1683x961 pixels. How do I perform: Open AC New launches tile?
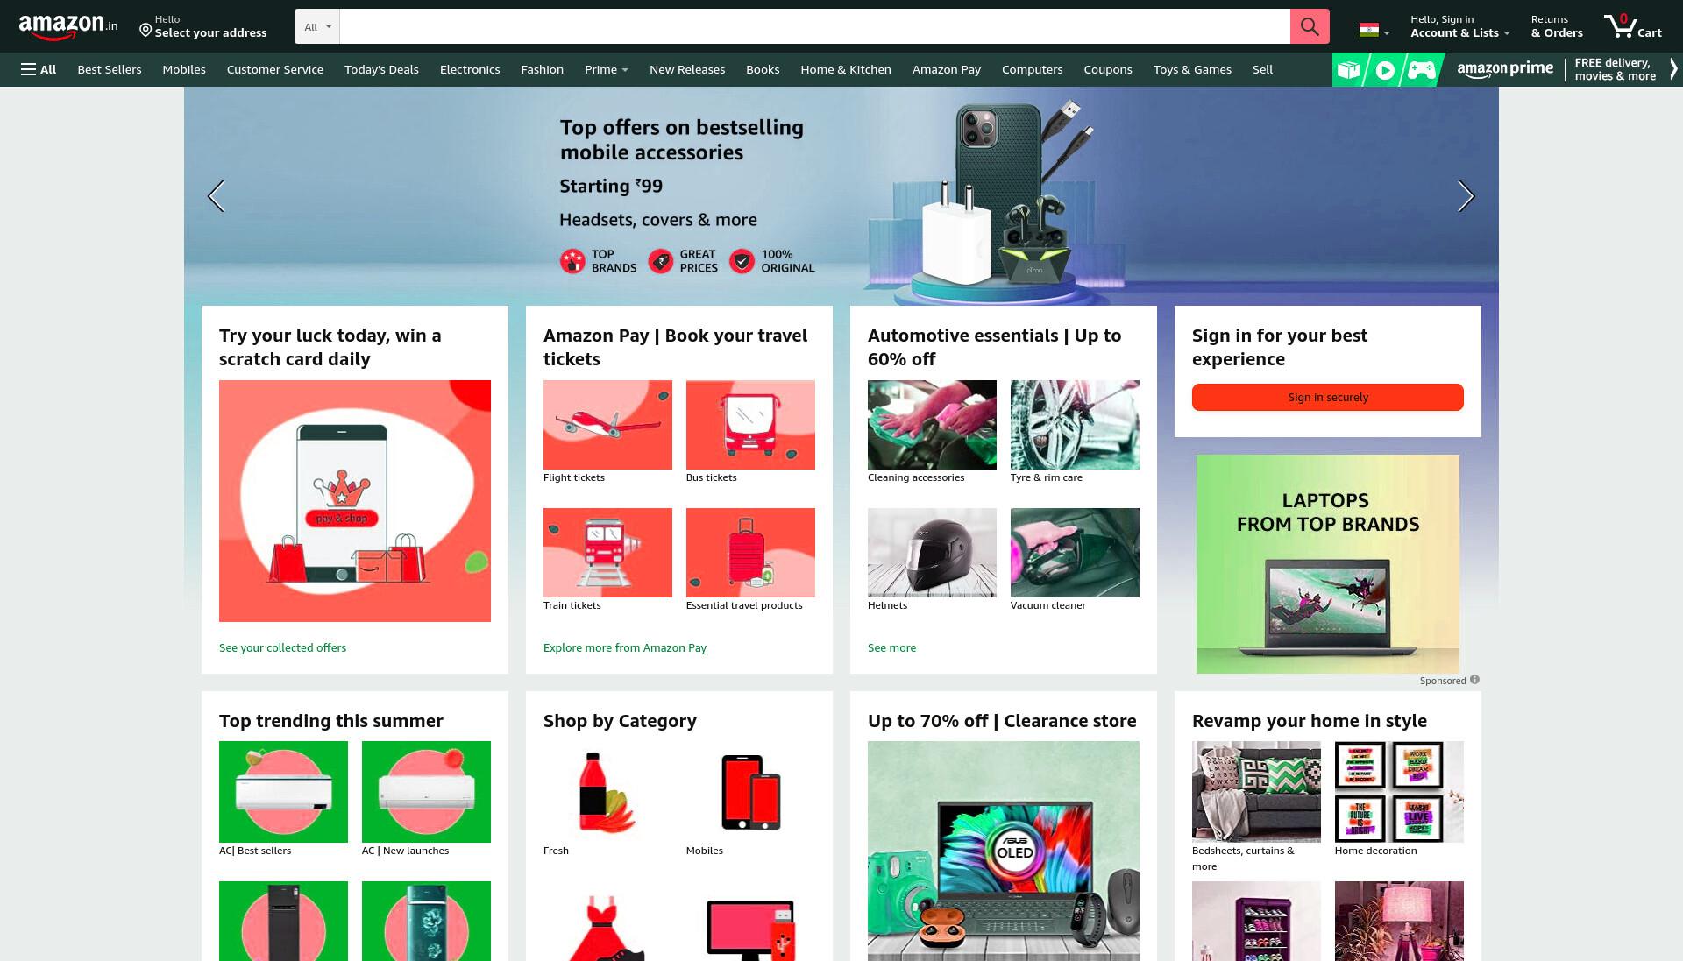426,792
